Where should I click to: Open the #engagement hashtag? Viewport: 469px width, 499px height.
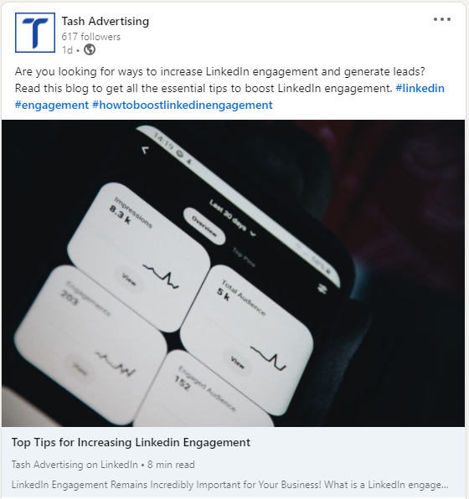point(52,105)
